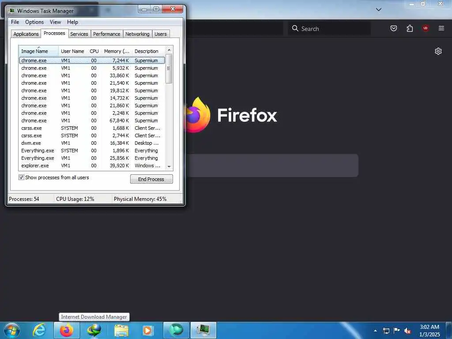Sort by Description column header
Screen dimensions: 452x339
(148, 51)
